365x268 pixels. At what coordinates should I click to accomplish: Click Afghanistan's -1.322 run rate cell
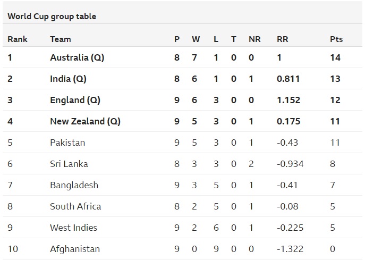[290, 249]
